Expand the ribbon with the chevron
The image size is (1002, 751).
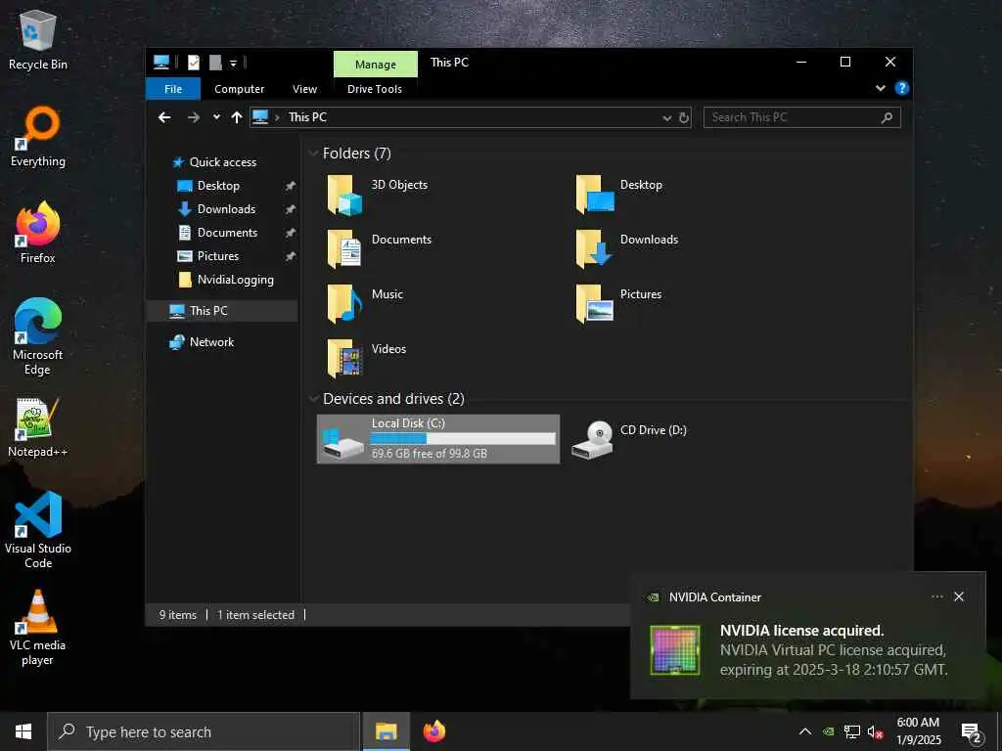pyautogui.click(x=881, y=88)
